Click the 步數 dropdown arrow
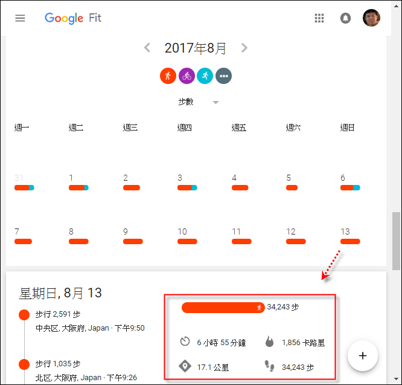Viewport: 402px width, 385px height. tap(216, 102)
